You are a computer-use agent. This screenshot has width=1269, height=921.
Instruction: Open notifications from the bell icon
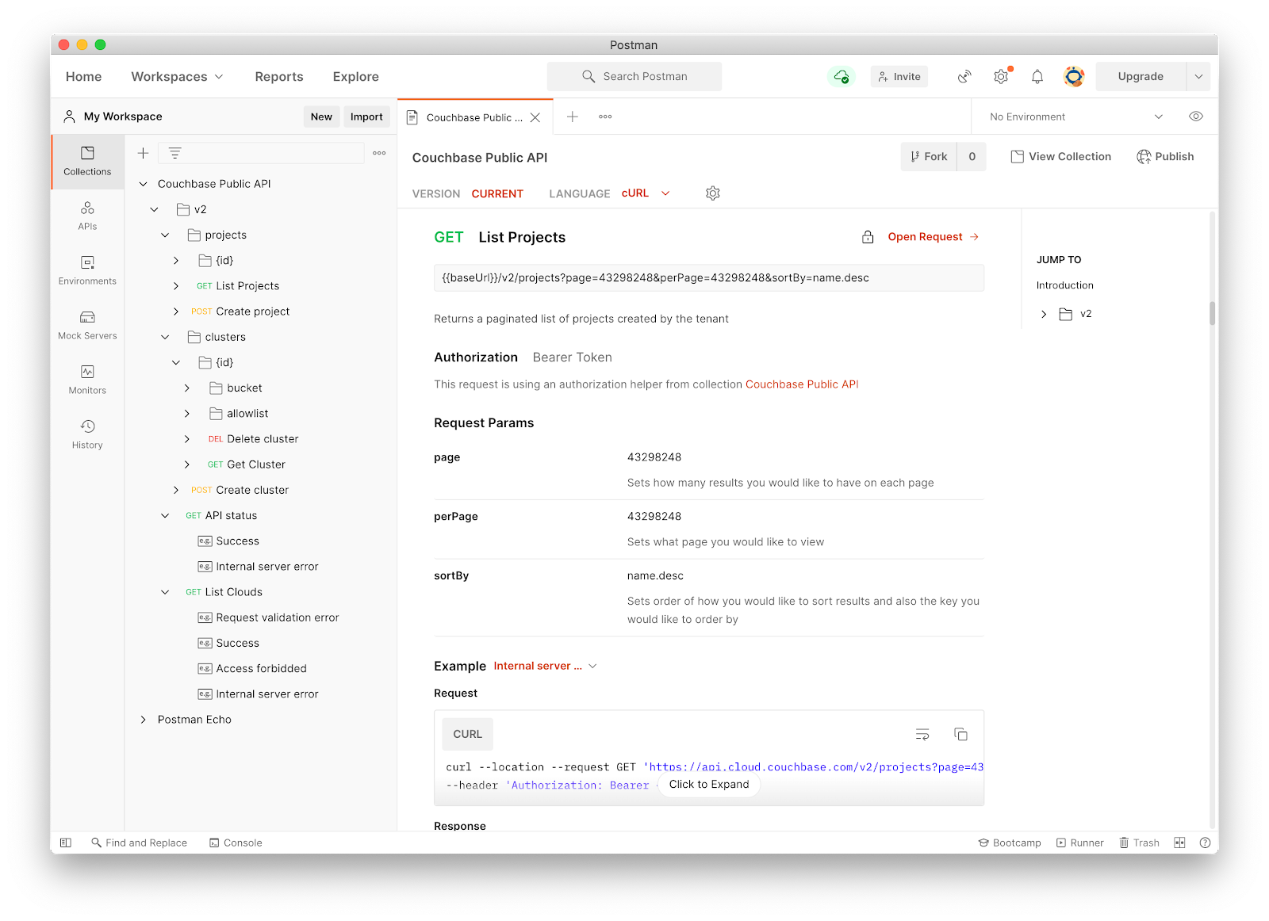click(1037, 76)
